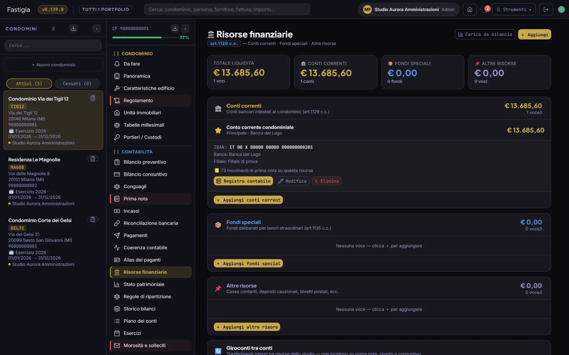Collapse the navigation panel next to CF code

[x=185, y=28]
